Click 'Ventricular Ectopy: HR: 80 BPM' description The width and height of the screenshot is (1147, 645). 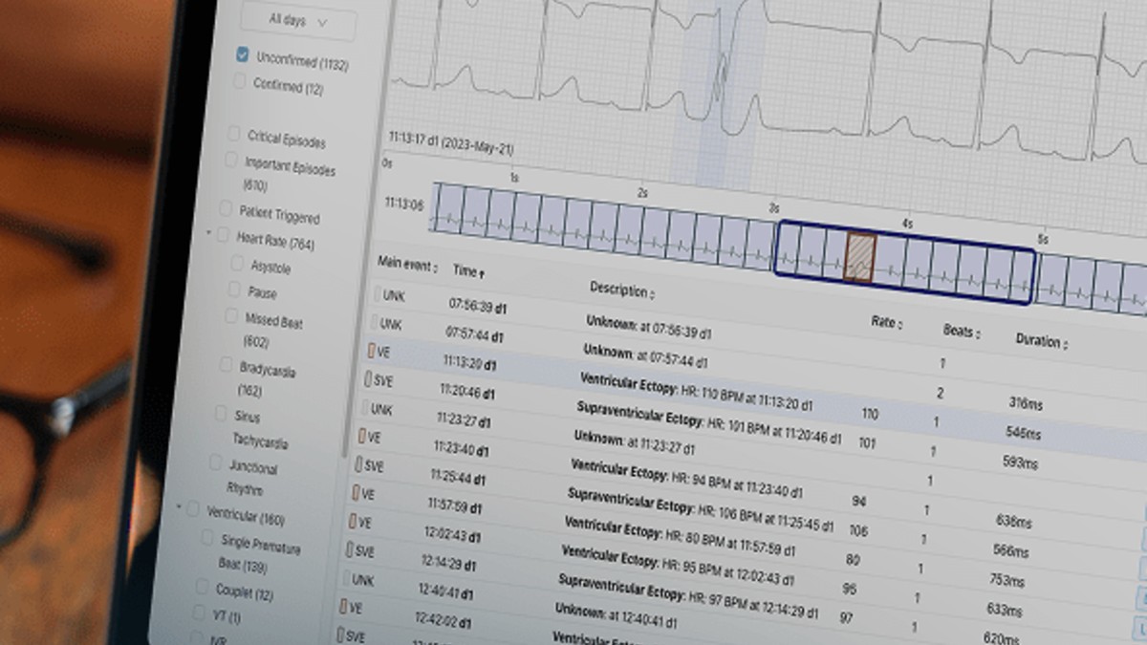click(x=680, y=537)
